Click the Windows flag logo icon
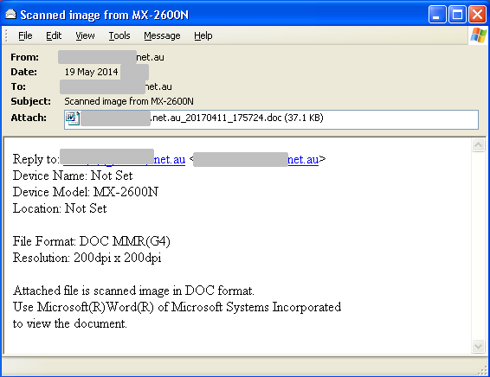The image size is (490, 377). (479, 35)
